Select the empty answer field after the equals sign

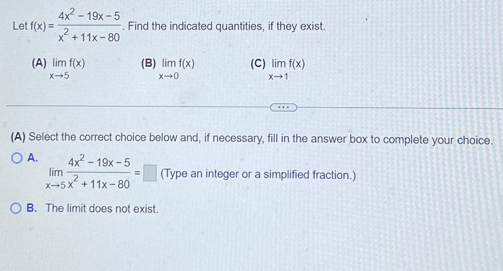click(149, 173)
